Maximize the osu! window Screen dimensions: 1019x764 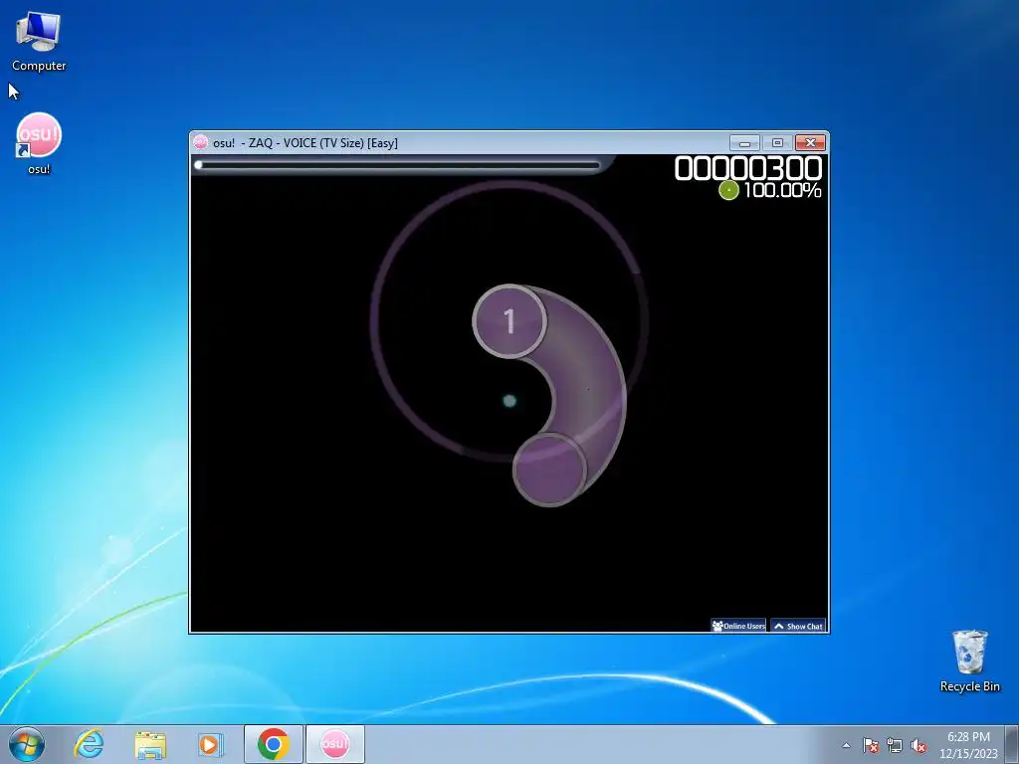pos(777,142)
